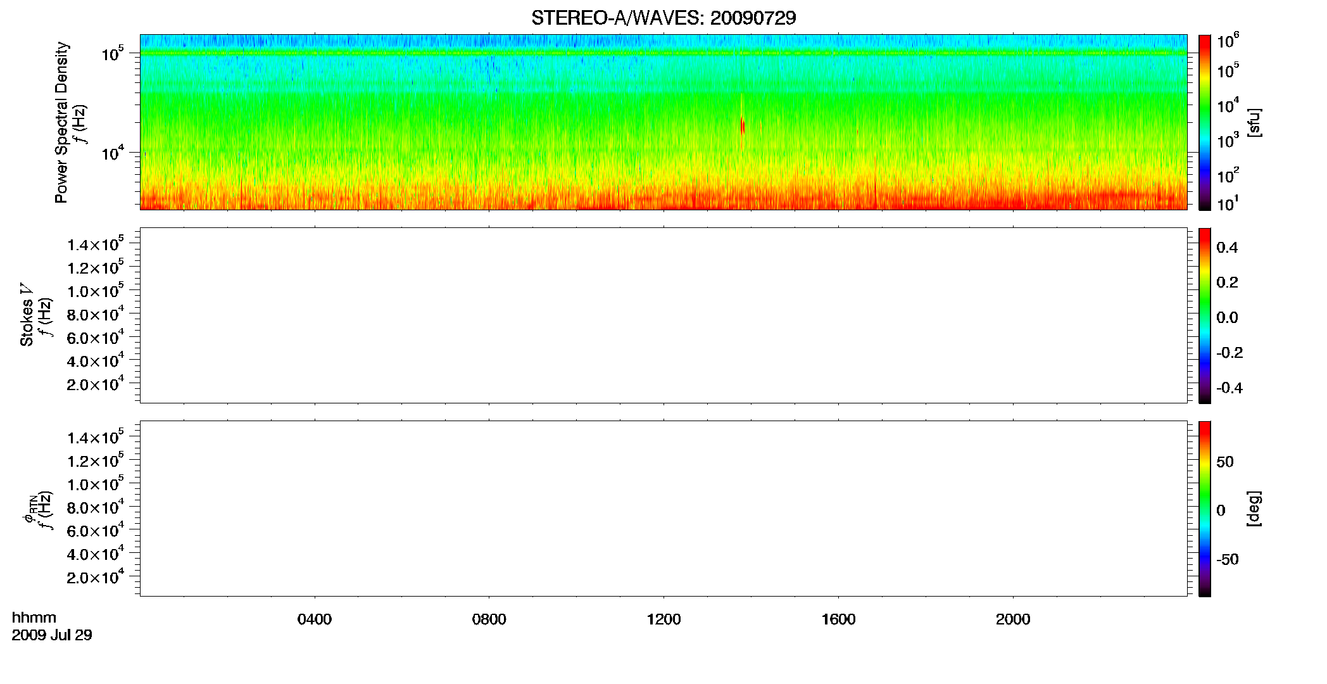Click the [deg] color bar unit label
Screen dimensions: 1327x684
point(1254,509)
